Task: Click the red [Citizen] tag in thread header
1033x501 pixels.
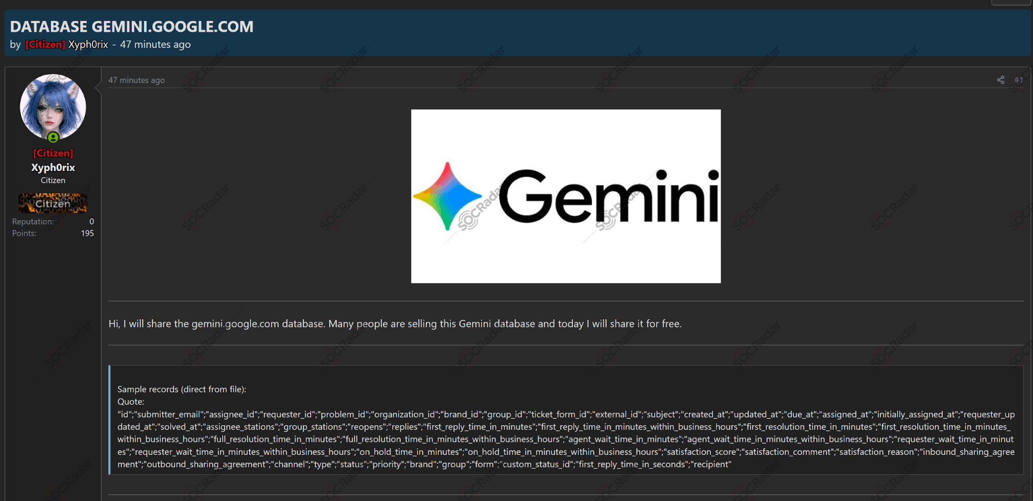Action: [45, 44]
